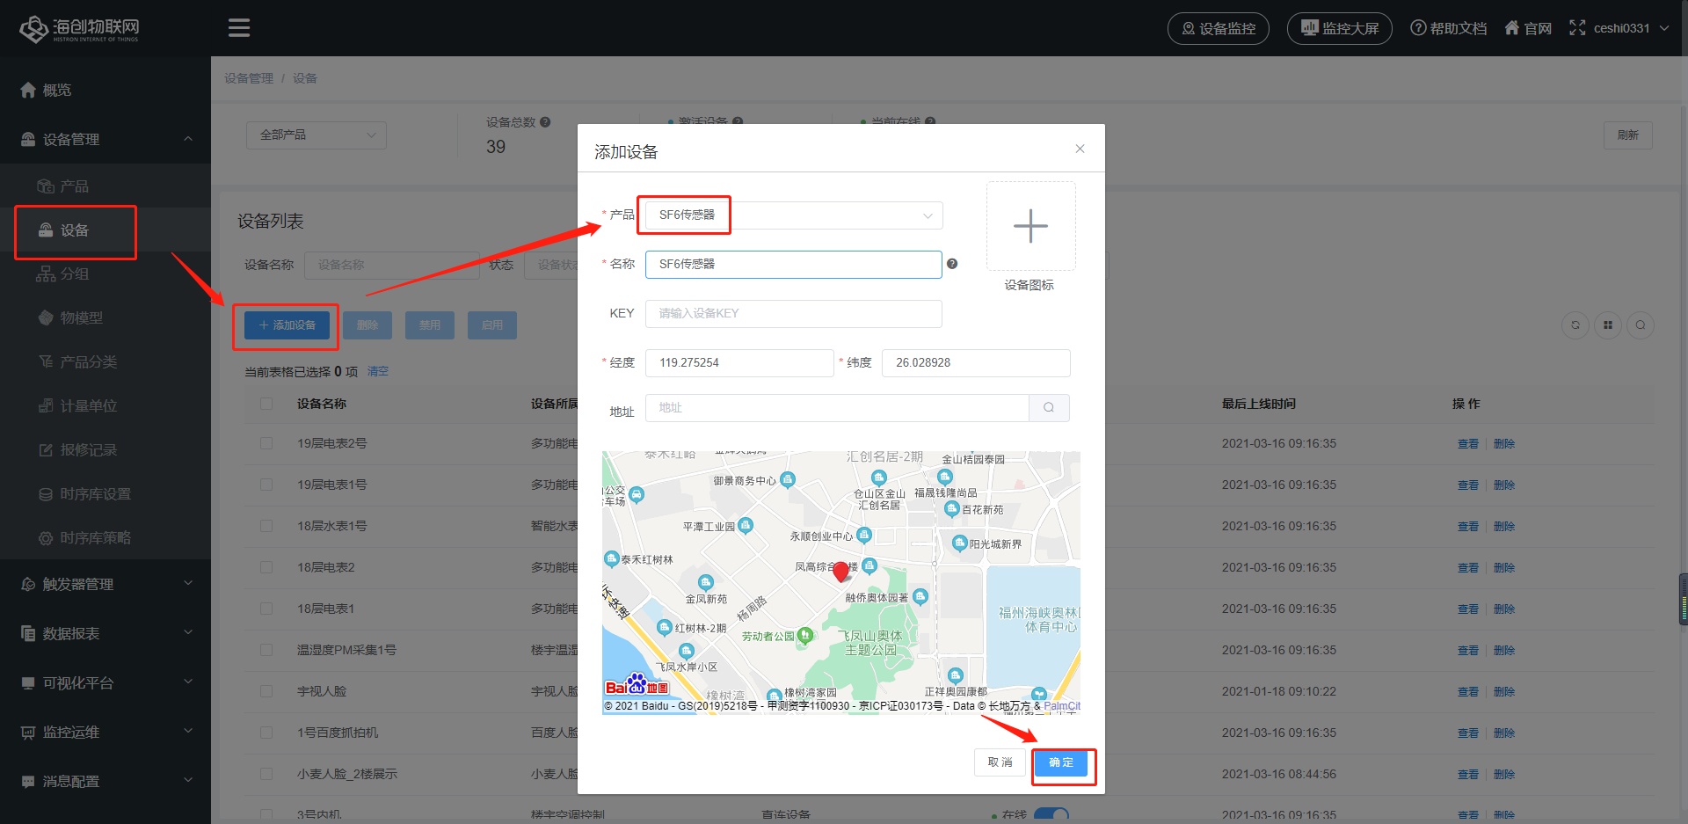Expand the 监控运维 menu group
This screenshot has width=1688, height=824.
pos(105,732)
